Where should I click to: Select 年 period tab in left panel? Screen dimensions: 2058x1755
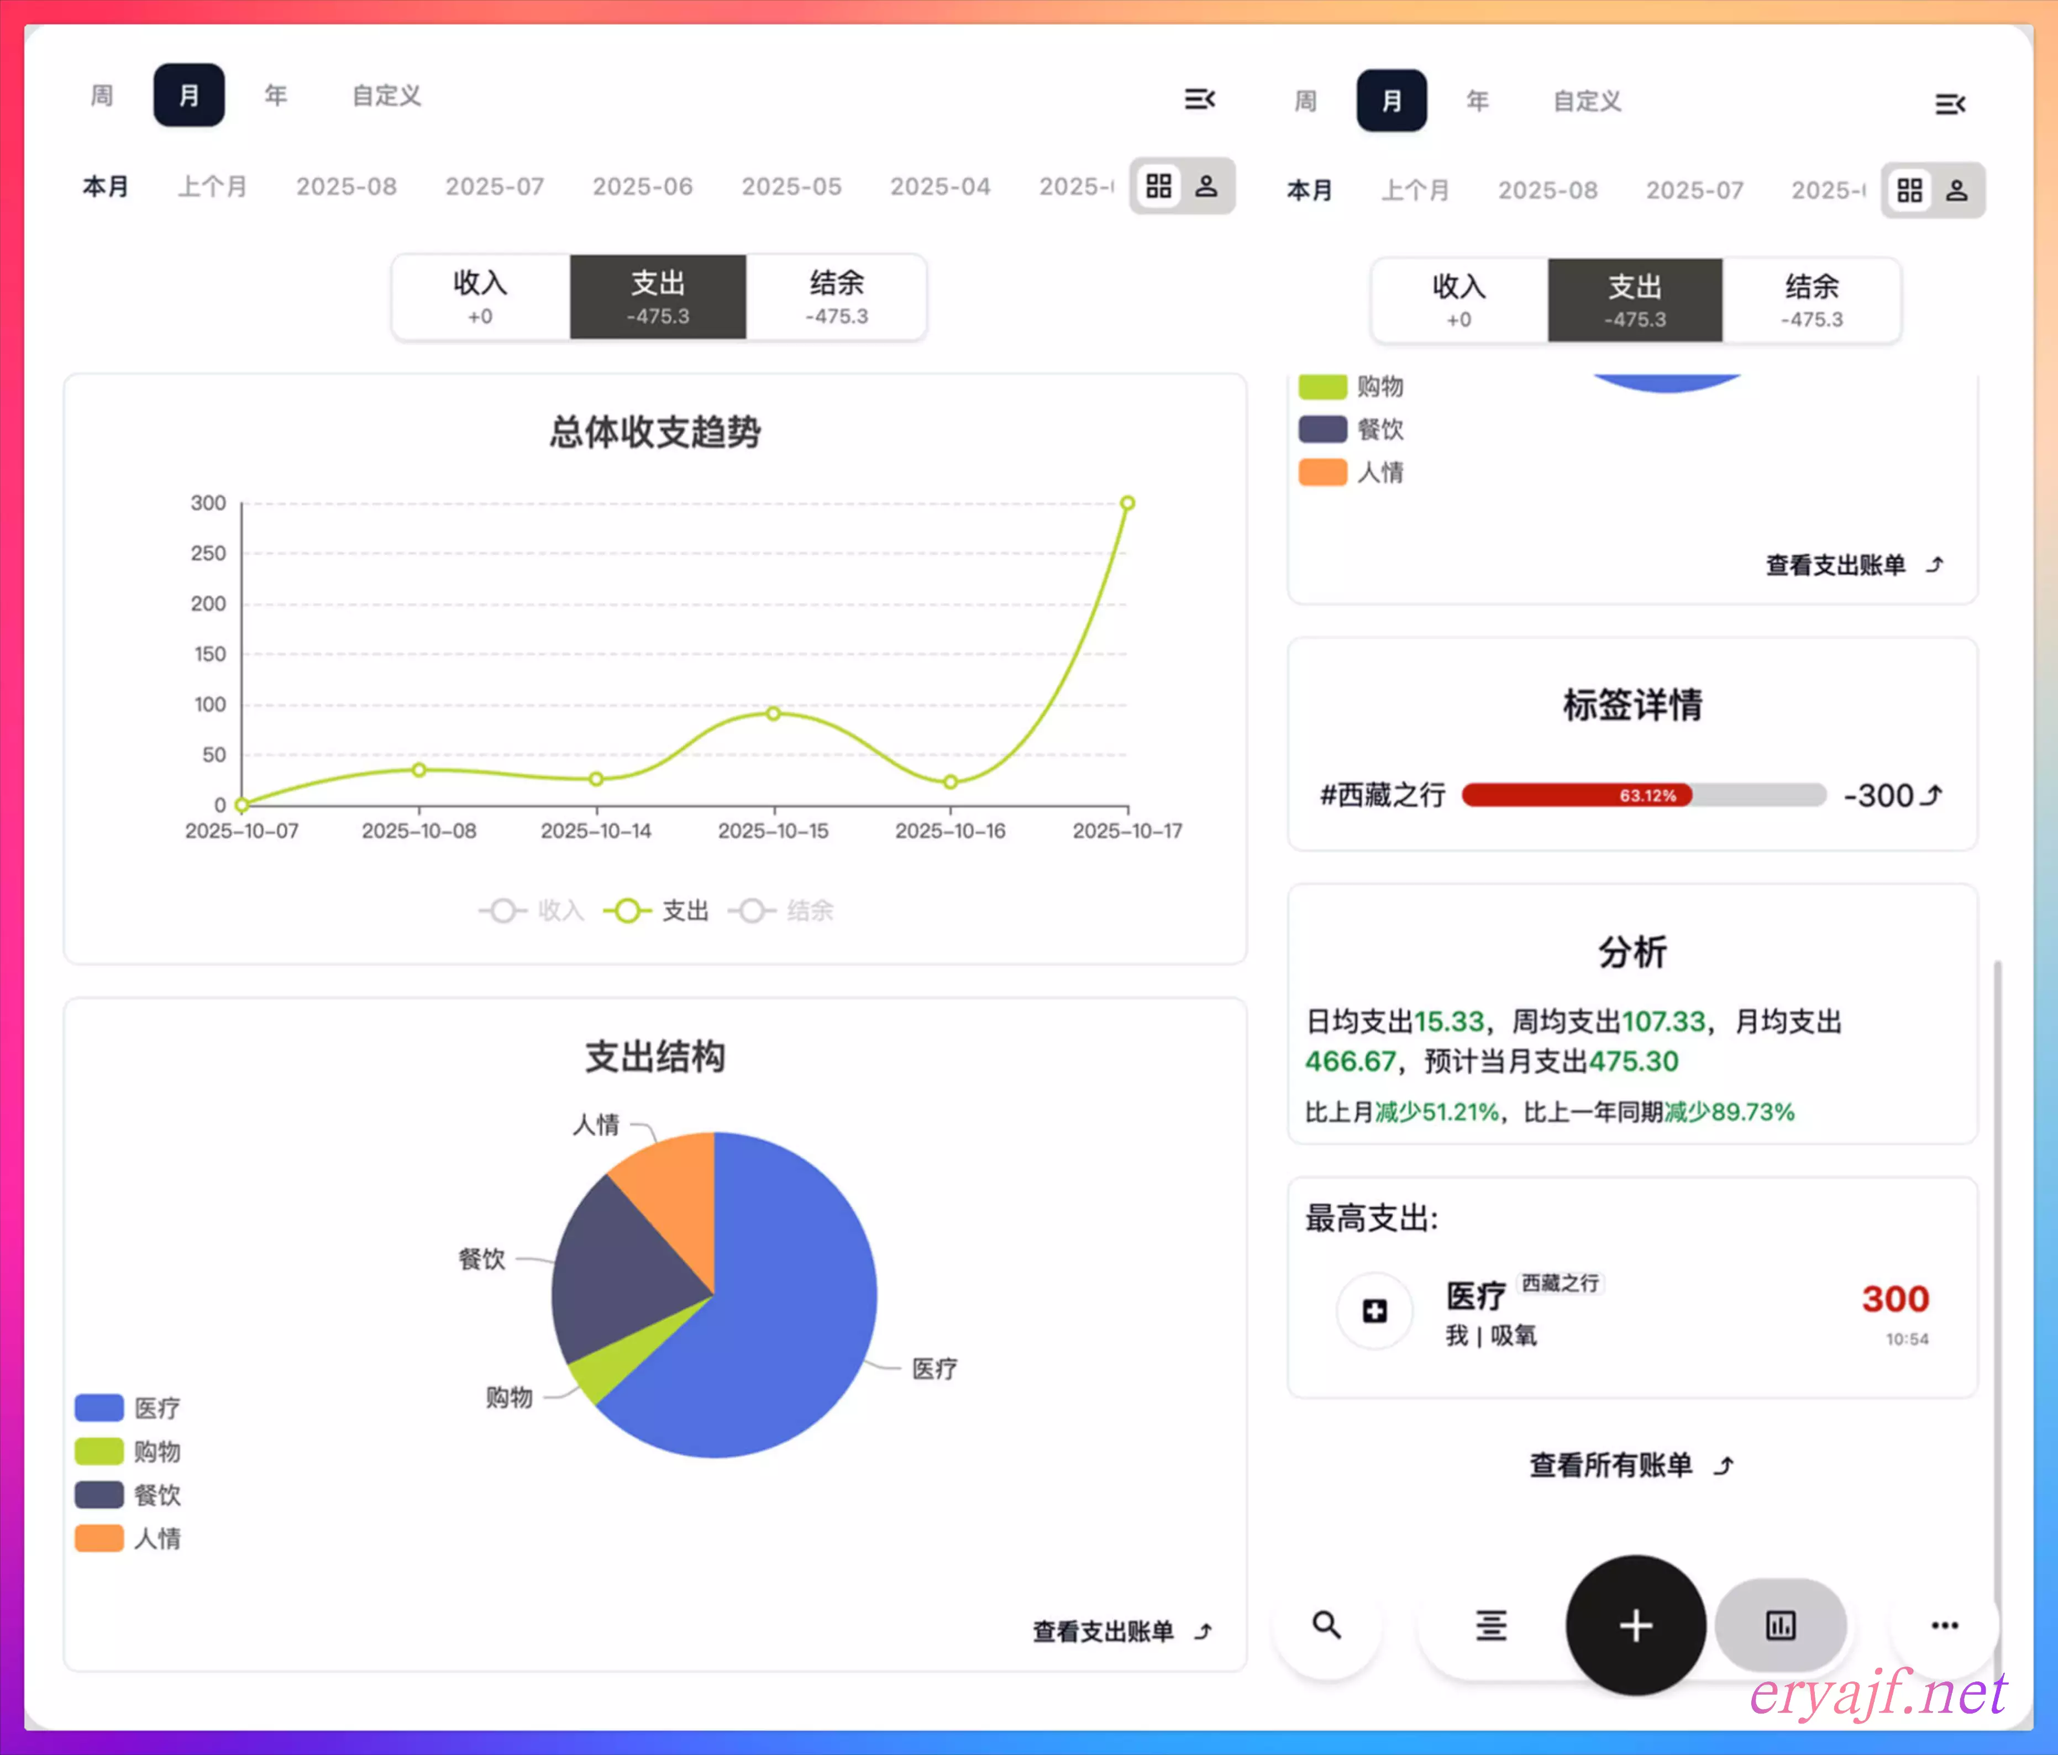275,96
